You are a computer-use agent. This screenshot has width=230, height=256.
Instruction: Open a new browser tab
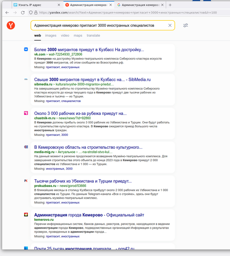[170, 5]
